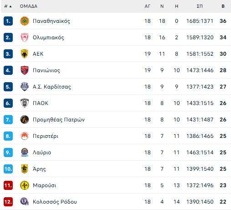Click the Α.Σ. Καρδίτσας team logo
This screenshot has width=231, height=210.
click(25, 87)
